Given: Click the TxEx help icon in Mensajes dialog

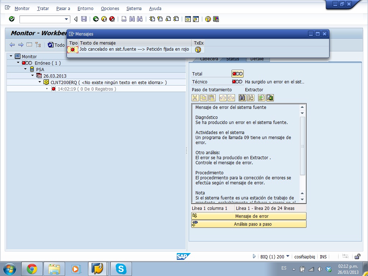Looking at the screenshot, I should coord(198,50).
